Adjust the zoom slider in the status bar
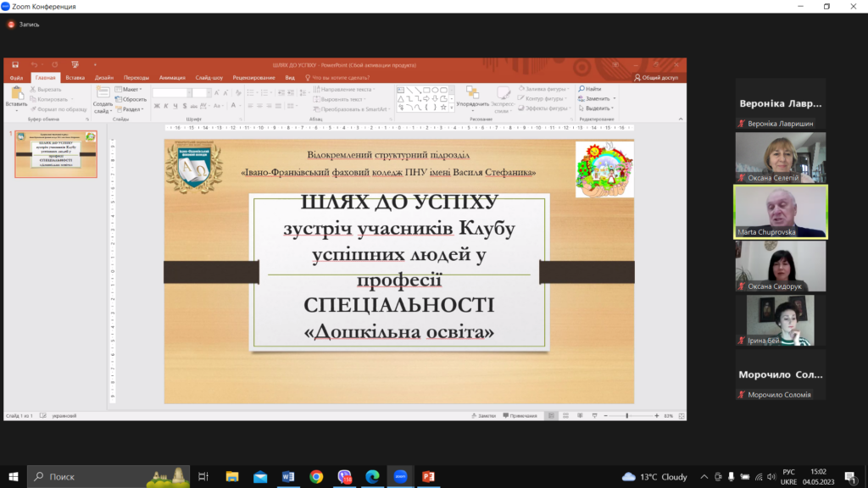The height and width of the screenshot is (488, 868). (x=627, y=416)
